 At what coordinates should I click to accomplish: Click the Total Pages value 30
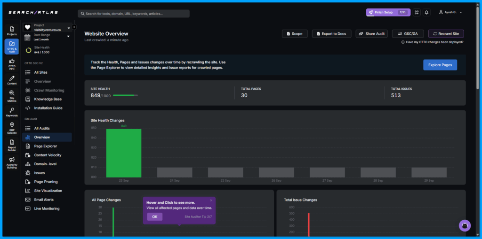coord(244,95)
